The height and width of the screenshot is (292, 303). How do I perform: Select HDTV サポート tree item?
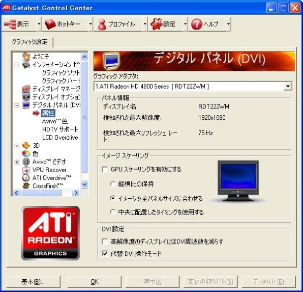[60, 129]
